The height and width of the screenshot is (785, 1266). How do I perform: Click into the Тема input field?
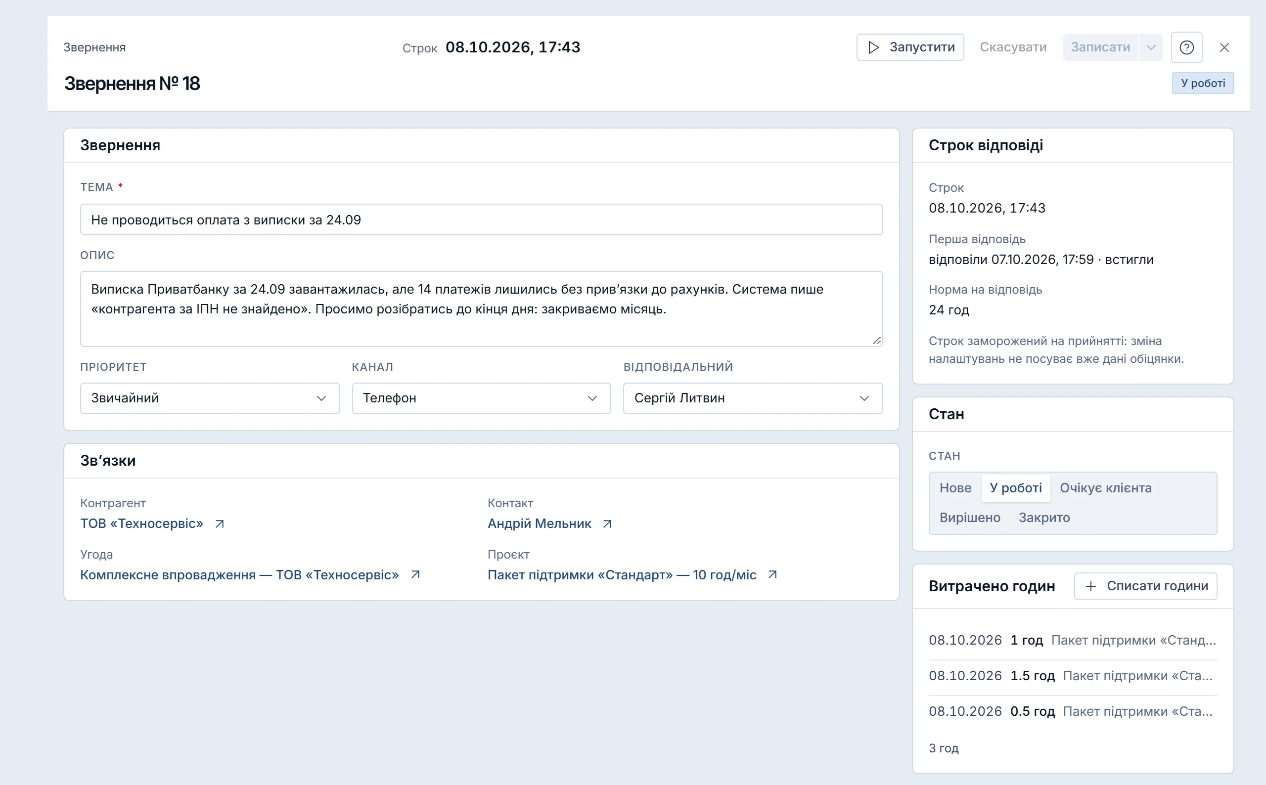(481, 219)
